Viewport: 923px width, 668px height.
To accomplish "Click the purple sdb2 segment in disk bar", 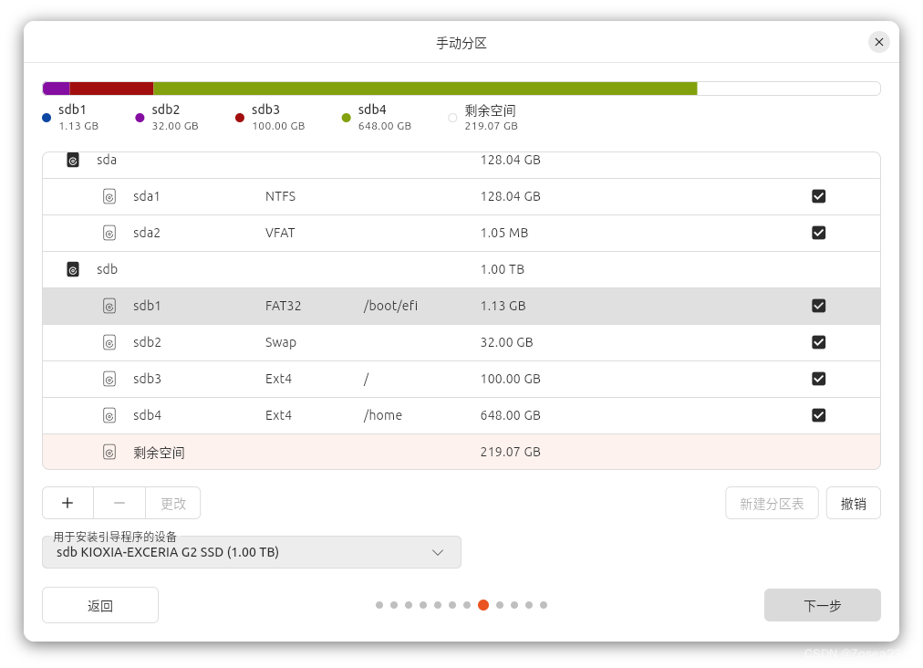I will click(x=57, y=89).
